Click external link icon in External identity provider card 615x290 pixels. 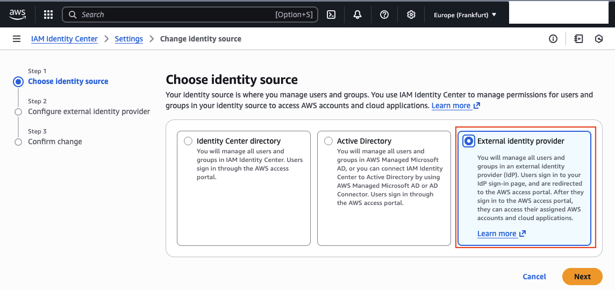(x=523, y=234)
